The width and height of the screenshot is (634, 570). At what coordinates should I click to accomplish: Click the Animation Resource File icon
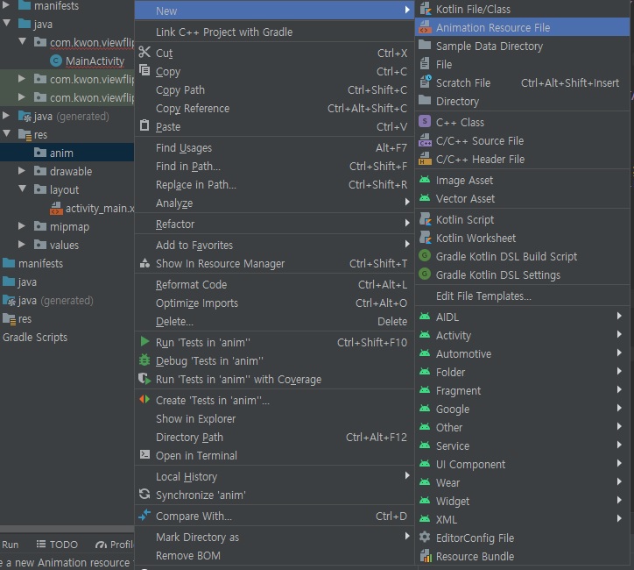[425, 27]
